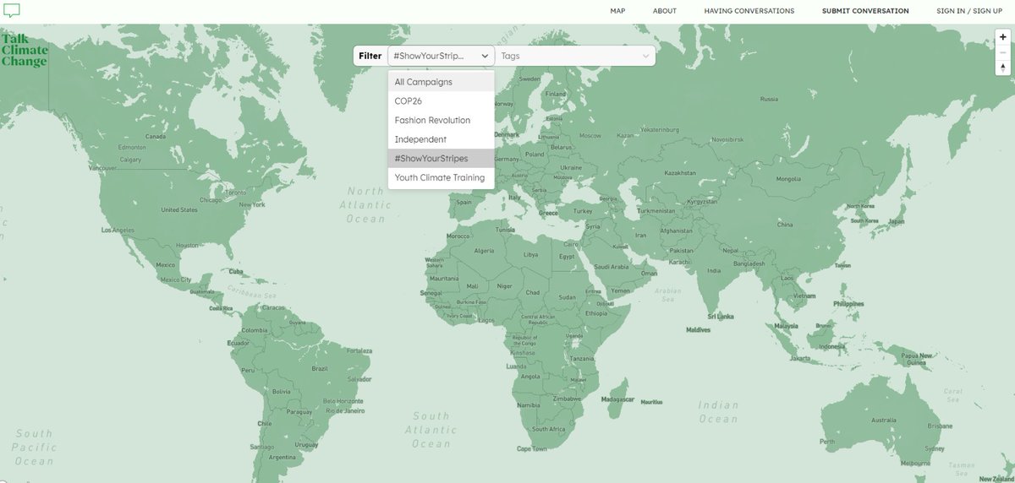Click Mongolia label on map
The image size is (1015, 483).
click(788, 179)
